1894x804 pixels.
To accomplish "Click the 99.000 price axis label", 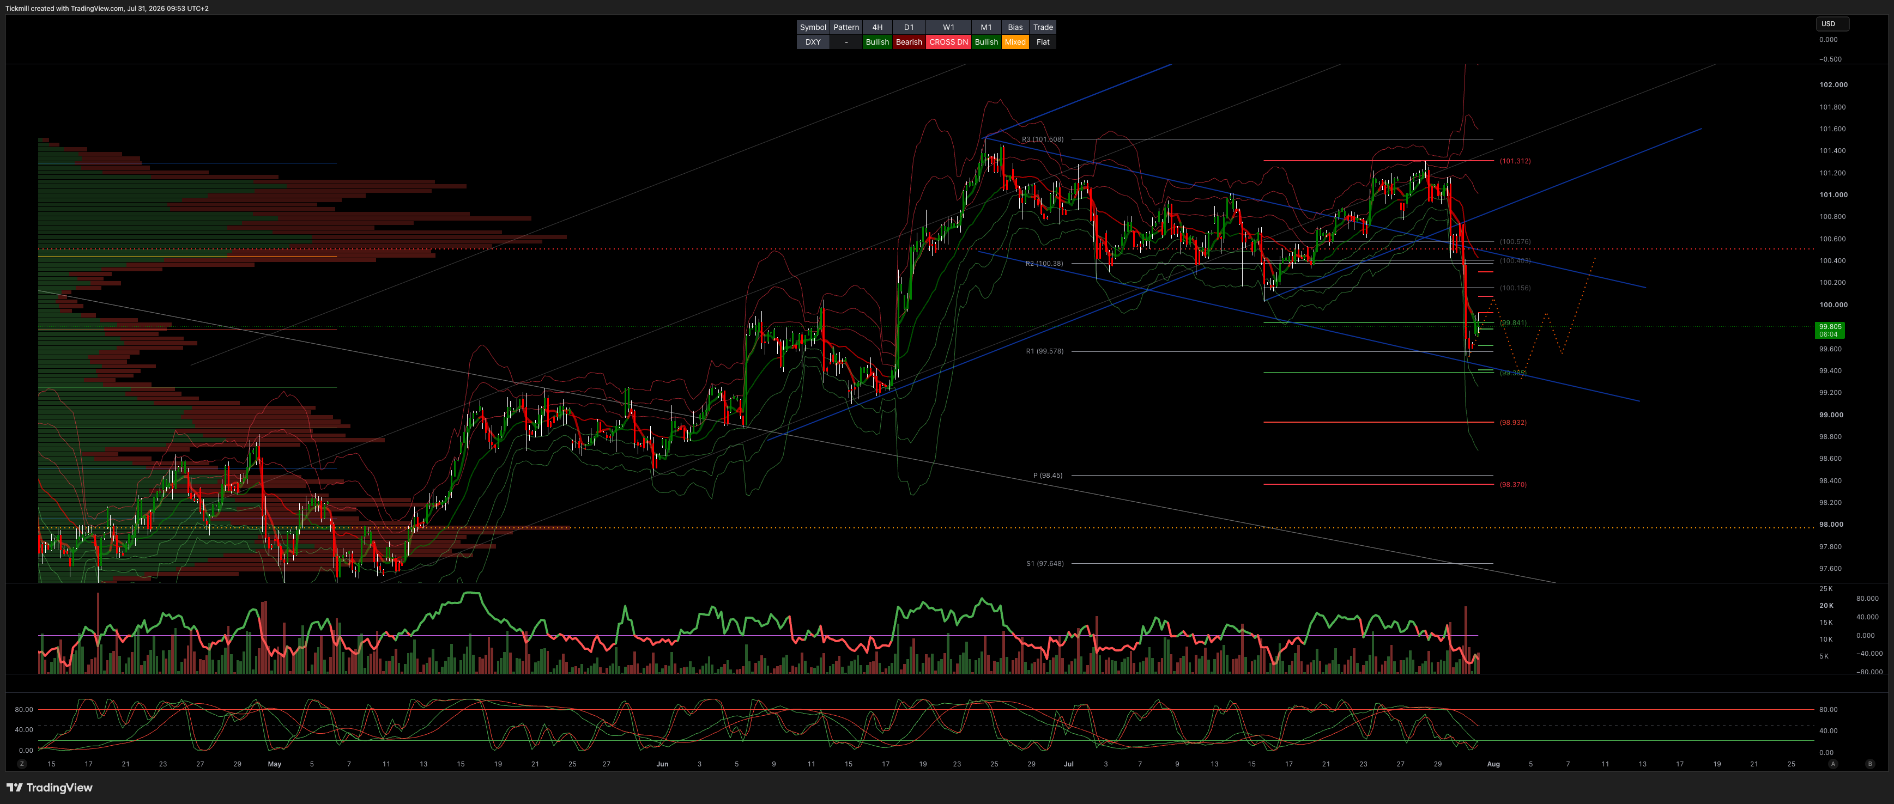I will pyautogui.click(x=1831, y=415).
